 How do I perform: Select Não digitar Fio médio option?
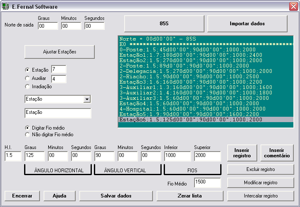click(27, 135)
